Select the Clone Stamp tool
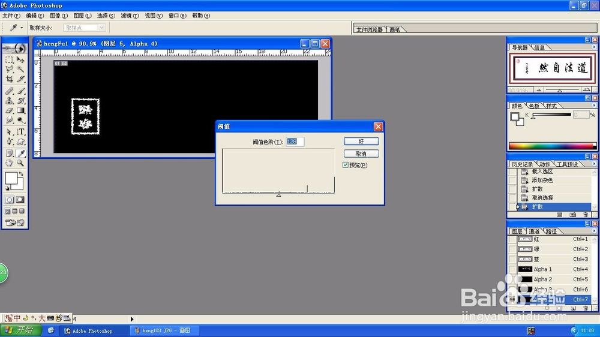Screen dimensions: 600x337 click(9, 101)
